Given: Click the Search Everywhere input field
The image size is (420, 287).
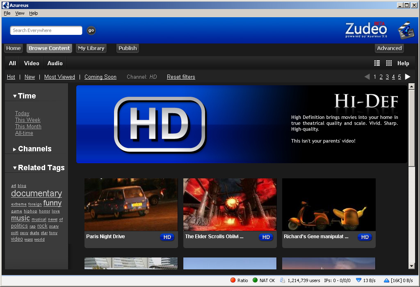Looking at the screenshot, I should pyautogui.click(x=46, y=30).
